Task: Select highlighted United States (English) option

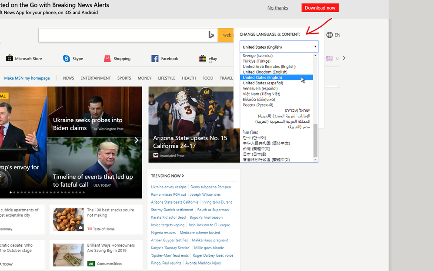Action: tap(276, 77)
